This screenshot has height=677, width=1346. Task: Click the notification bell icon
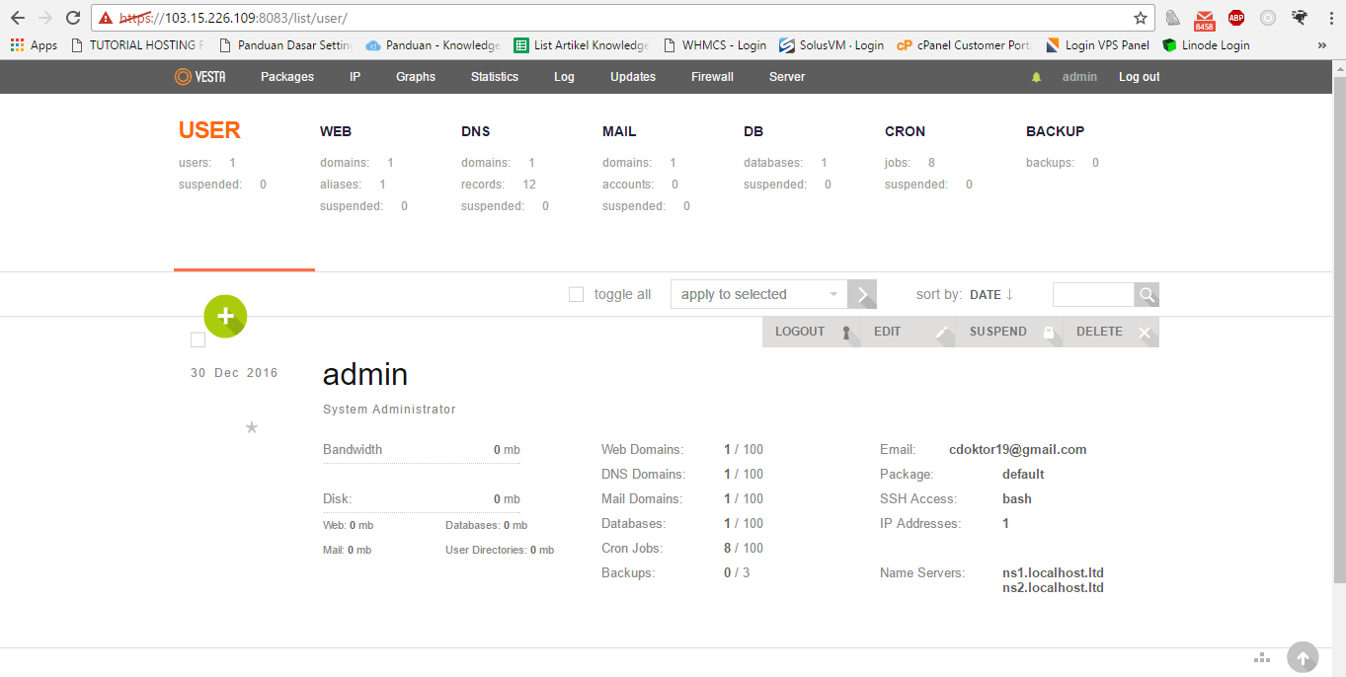(x=1036, y=76)
